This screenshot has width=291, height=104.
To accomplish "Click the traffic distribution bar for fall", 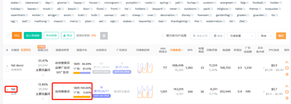I will tap(82, 96).
